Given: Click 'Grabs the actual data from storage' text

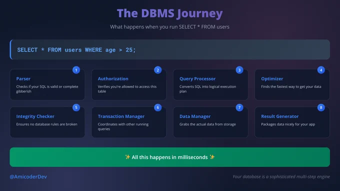Looking at the screenshot, I should pos(207,124).
